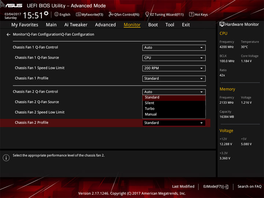Open Qfan Control(F6)
This screenshot has height=198, width=264.
124,14
